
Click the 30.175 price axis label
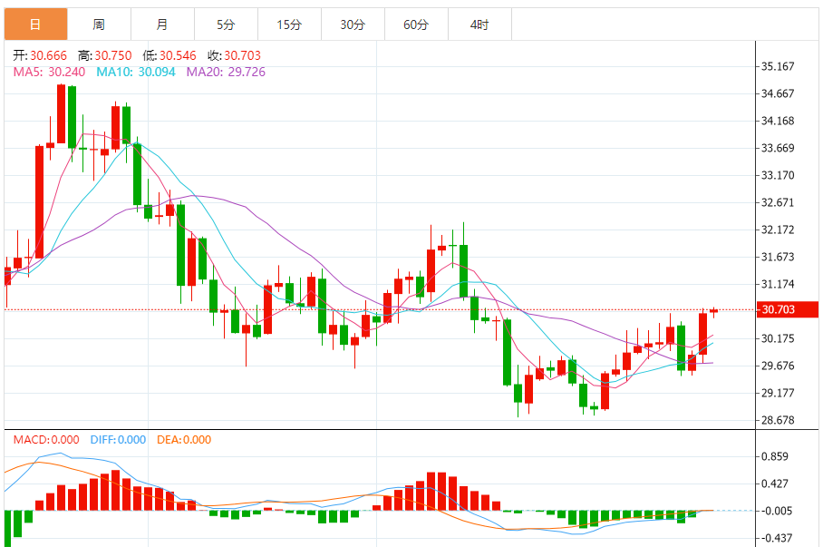[778, 338]
